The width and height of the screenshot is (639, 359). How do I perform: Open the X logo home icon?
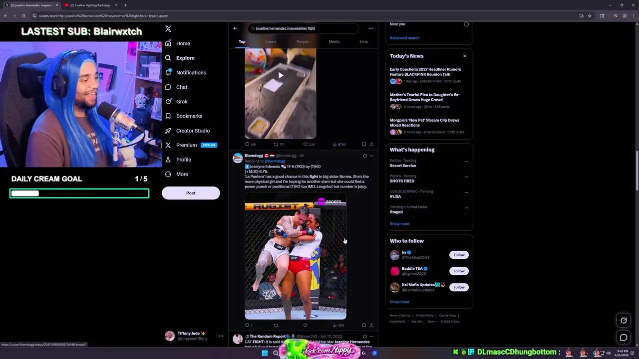[x=168, y=29]
